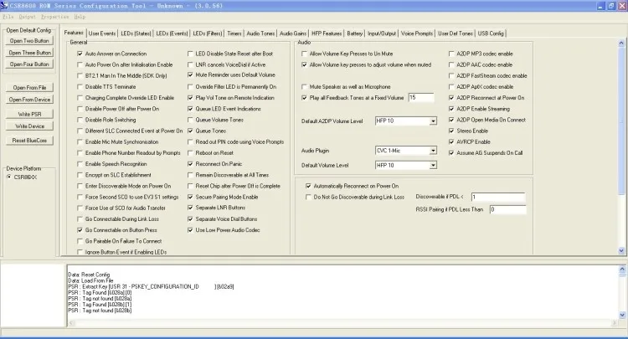Click the Open Two Button button

point(29,41)
